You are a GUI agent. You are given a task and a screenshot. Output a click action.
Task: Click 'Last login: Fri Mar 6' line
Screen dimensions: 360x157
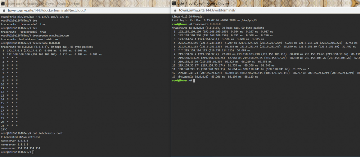(x=215, y=20)
